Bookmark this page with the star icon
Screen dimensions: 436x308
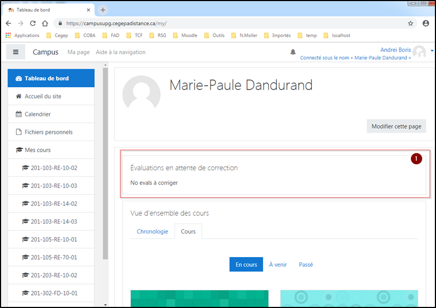[x=411, y=23]
